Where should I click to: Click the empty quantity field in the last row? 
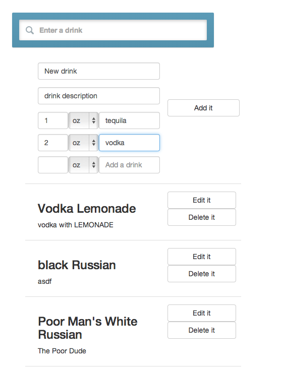tap(53, 165)
